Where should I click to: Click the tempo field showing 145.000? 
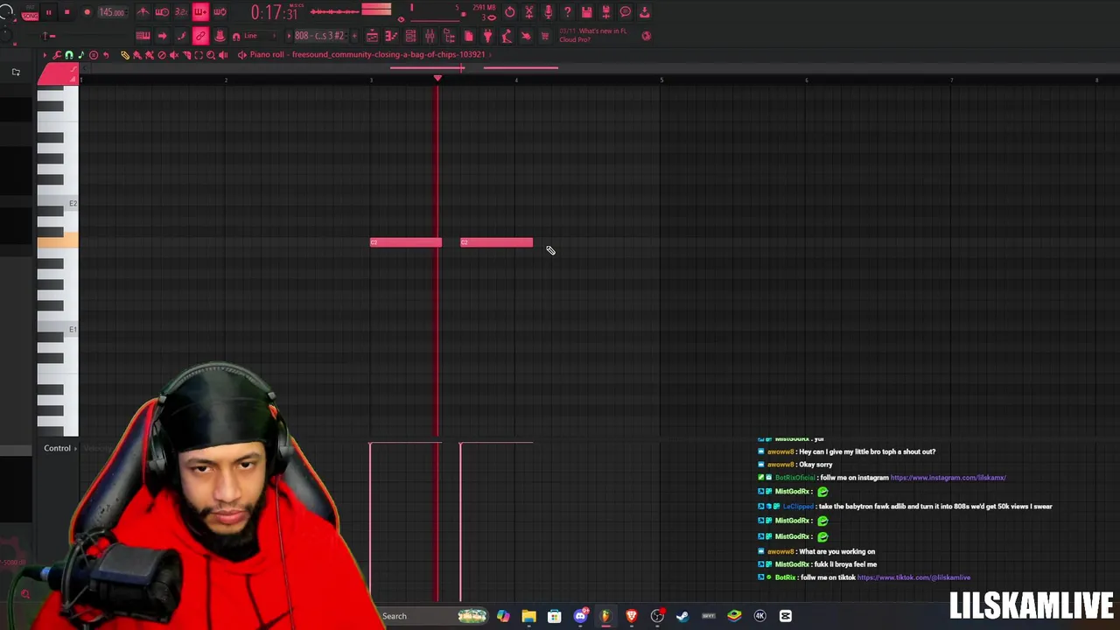coord(111,12)
